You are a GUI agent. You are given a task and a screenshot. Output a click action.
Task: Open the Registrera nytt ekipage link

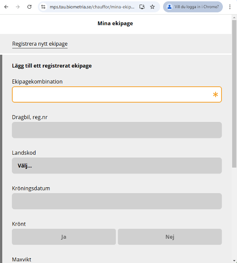tap(40, 44)
